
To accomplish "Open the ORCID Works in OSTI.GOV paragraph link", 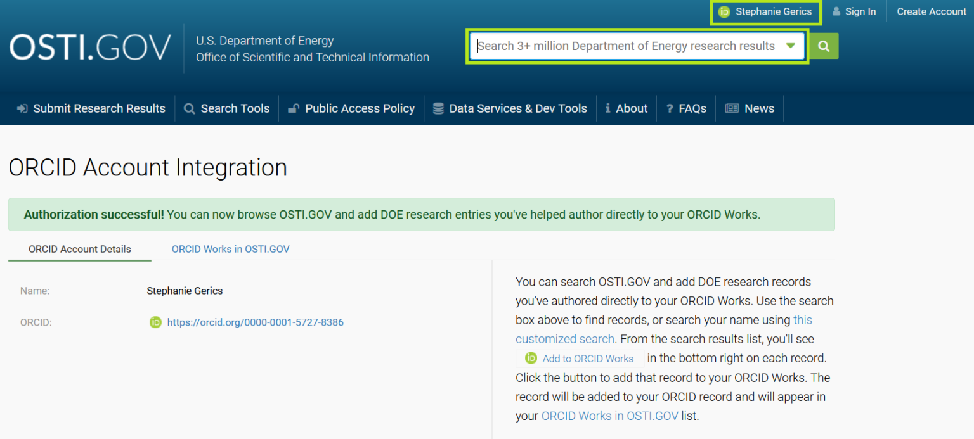I will [610, 416].
